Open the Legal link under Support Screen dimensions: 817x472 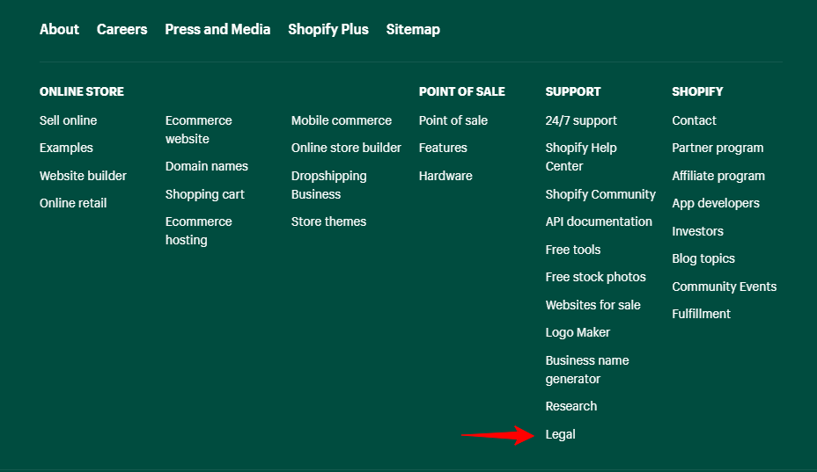click(x=560, y=434)
